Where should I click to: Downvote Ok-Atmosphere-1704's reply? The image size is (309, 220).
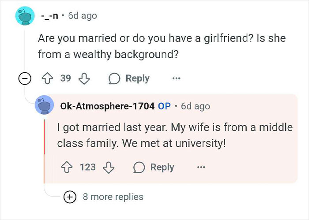(x=109, y=167)
